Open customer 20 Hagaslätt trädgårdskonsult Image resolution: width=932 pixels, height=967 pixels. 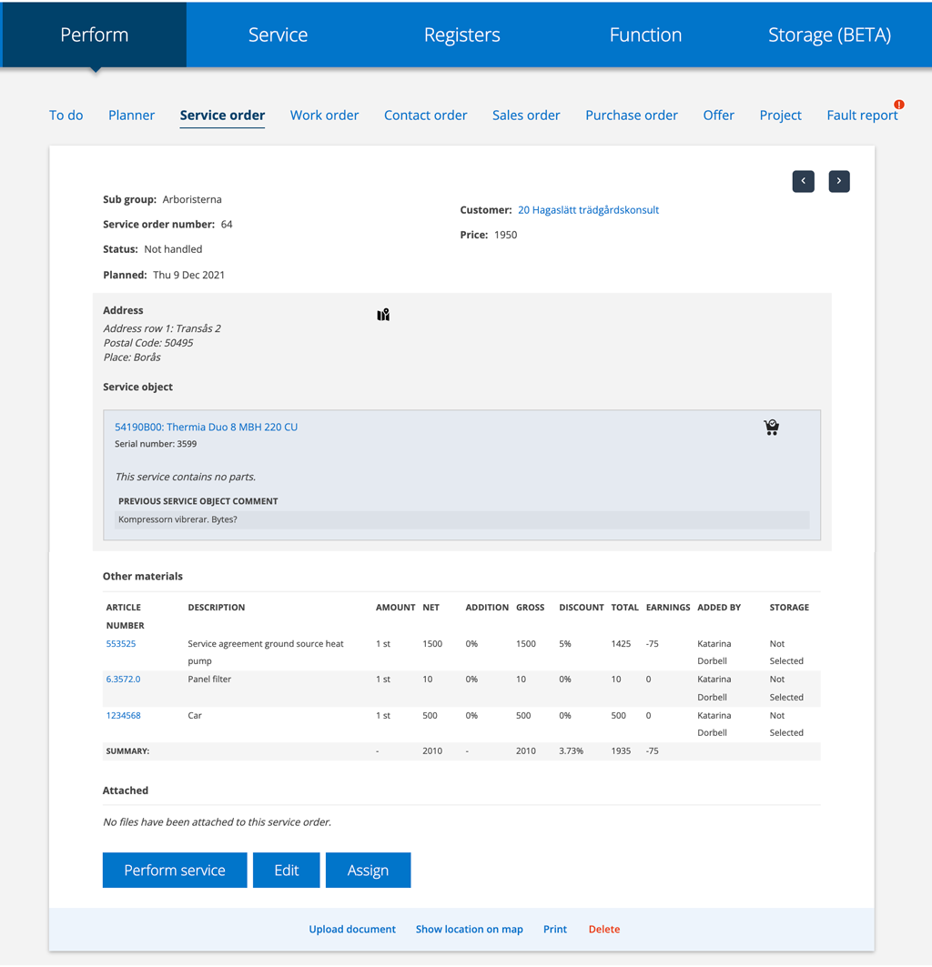click(588, 209)
